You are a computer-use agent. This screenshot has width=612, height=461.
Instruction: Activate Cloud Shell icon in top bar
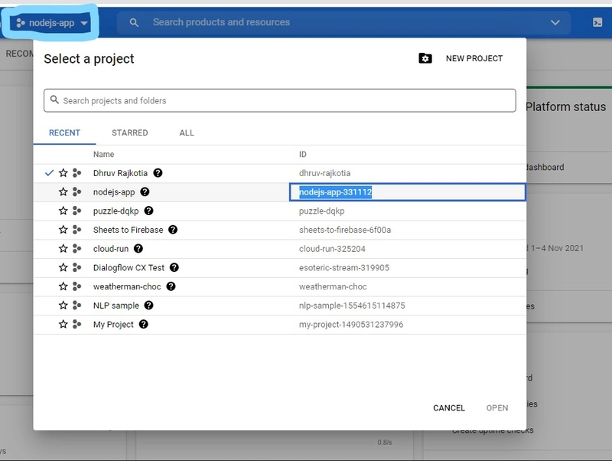tap(597, 22)
